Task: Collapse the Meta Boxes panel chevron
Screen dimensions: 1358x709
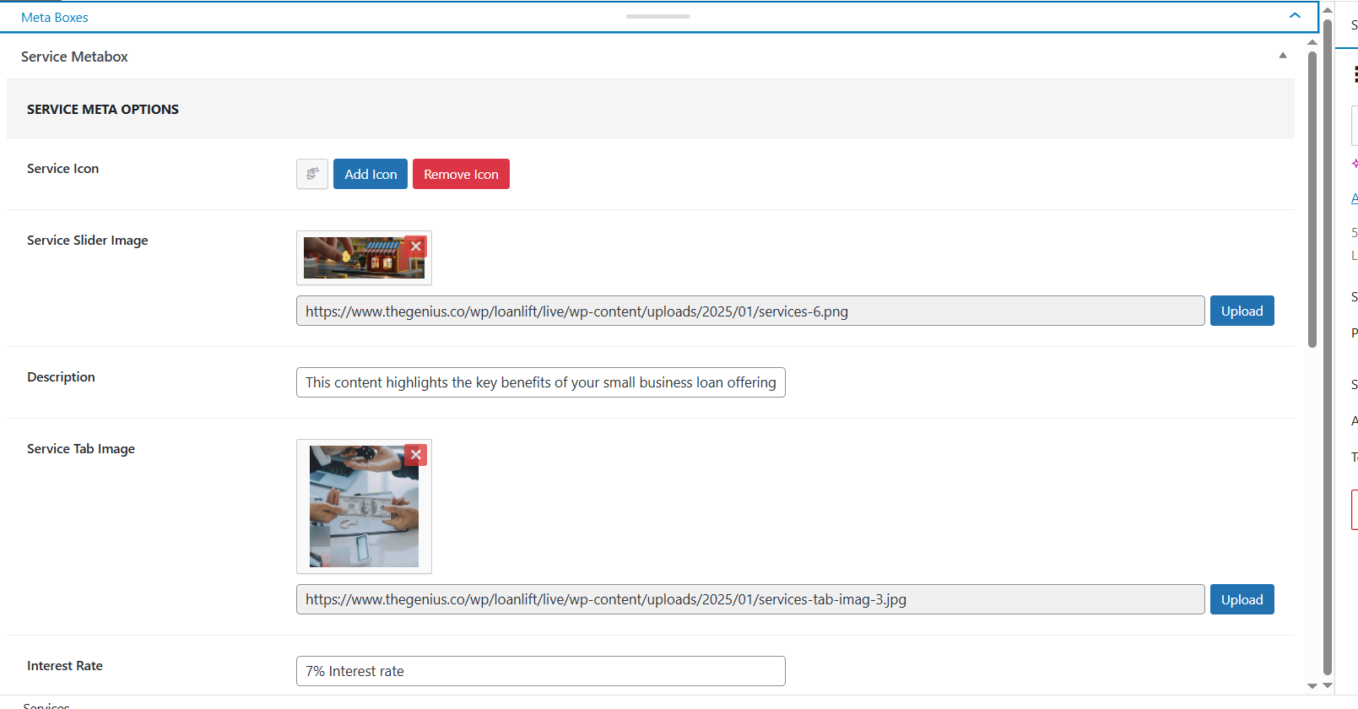Action: (x=1294, y=16)
